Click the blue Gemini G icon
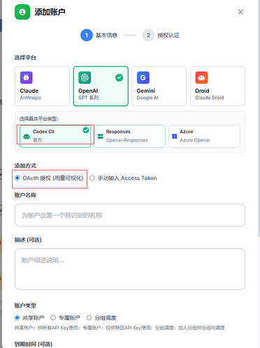Image resolution: width=260 pixels, height=348 pixels. (143, 77)
